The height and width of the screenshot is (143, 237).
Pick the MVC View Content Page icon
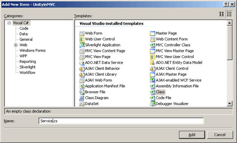[82, 51]
